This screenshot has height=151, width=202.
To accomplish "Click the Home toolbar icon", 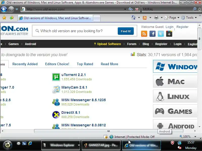I will click(134, 18).
